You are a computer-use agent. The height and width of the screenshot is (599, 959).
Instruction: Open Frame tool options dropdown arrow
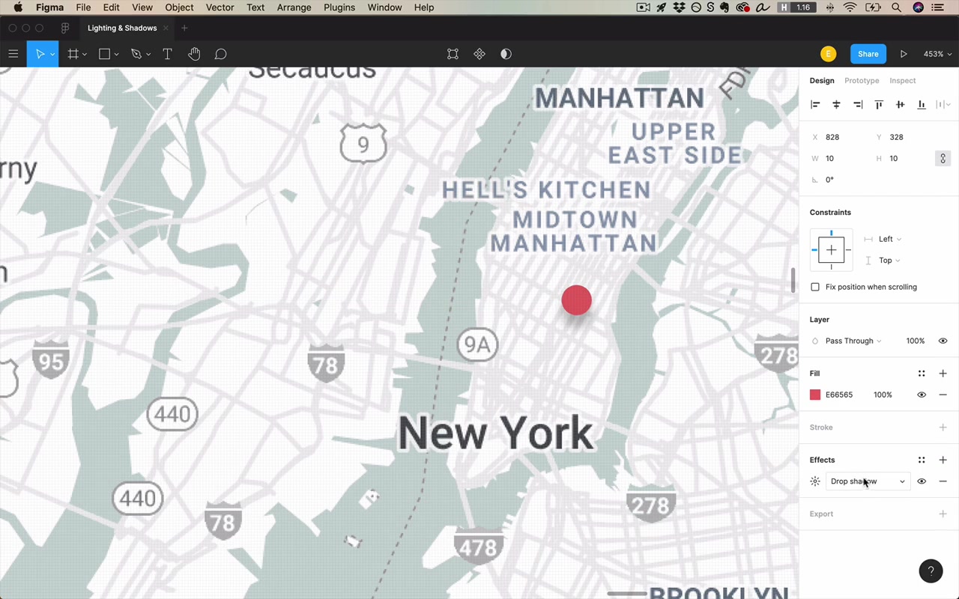85,55
